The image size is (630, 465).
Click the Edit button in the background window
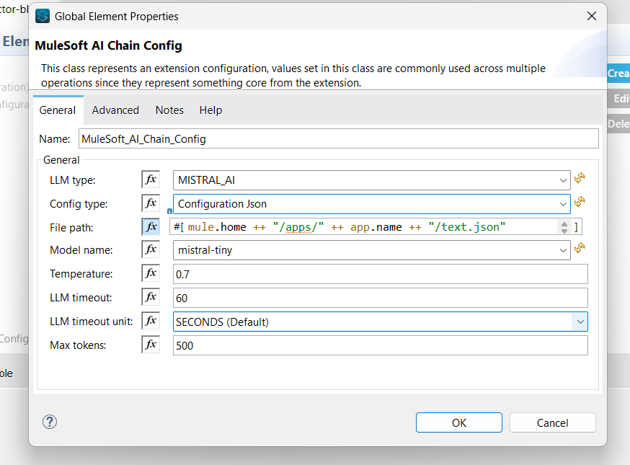tap(618, 99)
